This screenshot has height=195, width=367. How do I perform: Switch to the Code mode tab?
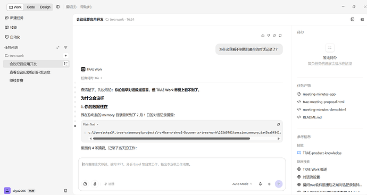click(x=31, y=7)
